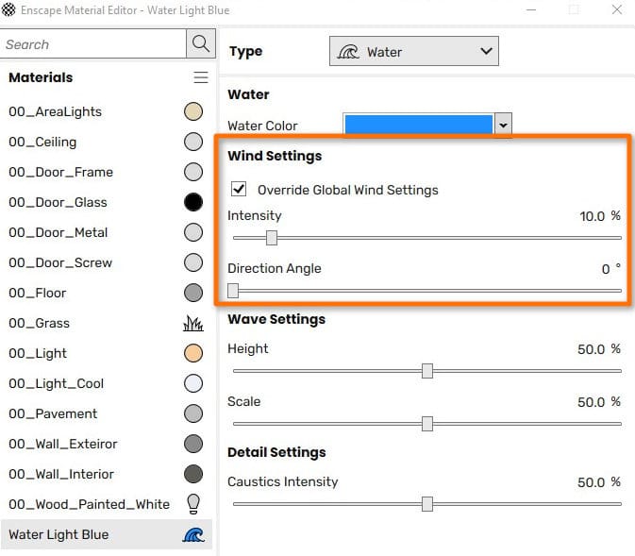Image resolution: width=635 pixels, height=556 pixels.
Task: Click the wave Height slider handle
Action: point(427,371)
